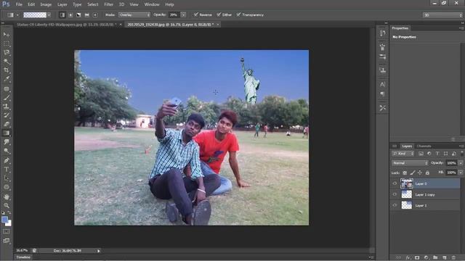Open the layer Opacity dropdown arrow
Screen dimensions: 465x261
[461, 163]
